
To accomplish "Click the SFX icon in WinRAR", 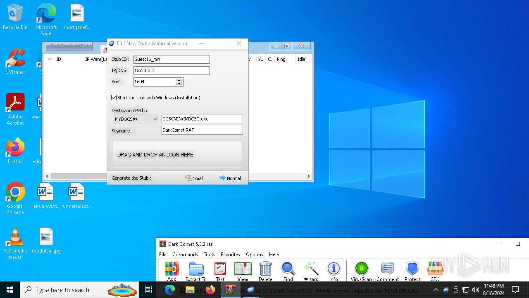I will (x=435, y=271).
